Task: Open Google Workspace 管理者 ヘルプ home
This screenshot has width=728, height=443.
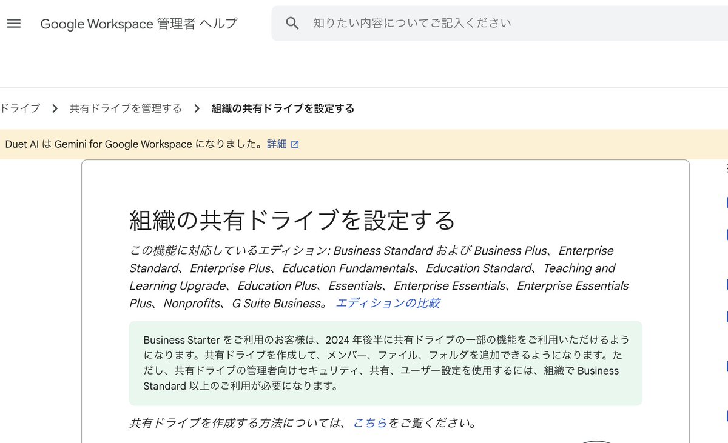Action: click(x=139, y=24)
